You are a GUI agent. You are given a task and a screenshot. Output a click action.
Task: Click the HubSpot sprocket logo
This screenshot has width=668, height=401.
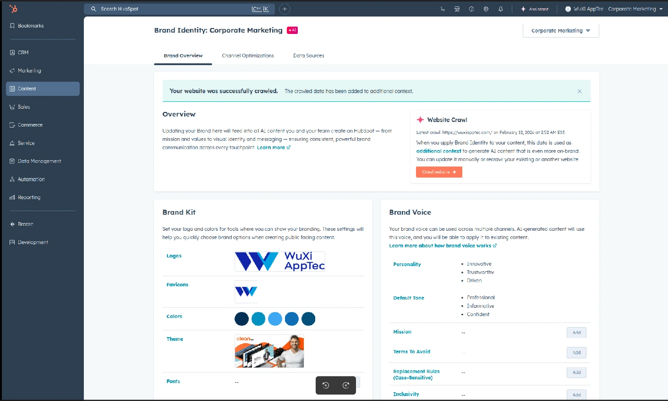pyautogui.click(x=13, y=9)
